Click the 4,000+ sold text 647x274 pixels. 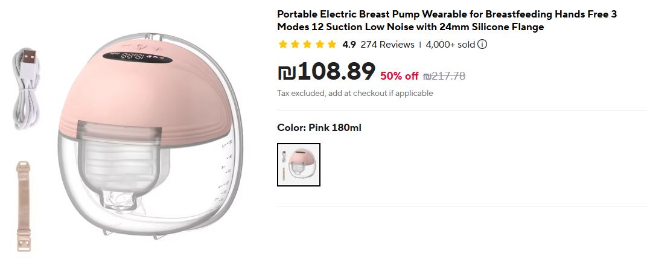coord(450,44)
